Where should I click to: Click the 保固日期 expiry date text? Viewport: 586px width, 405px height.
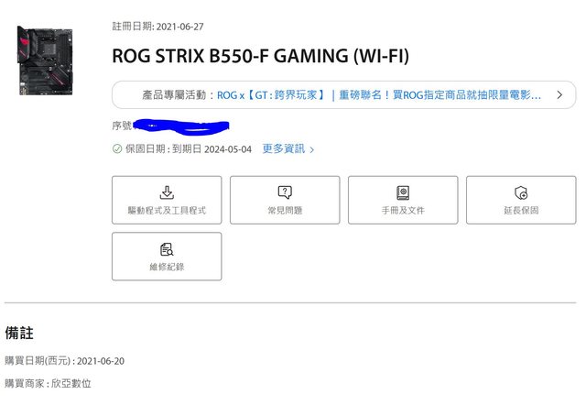coord(189,148)
